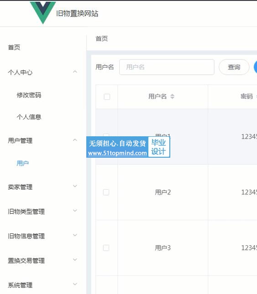
Task: Collapse the 用户管理 menu chevron
Action: [x=75, y=140]
